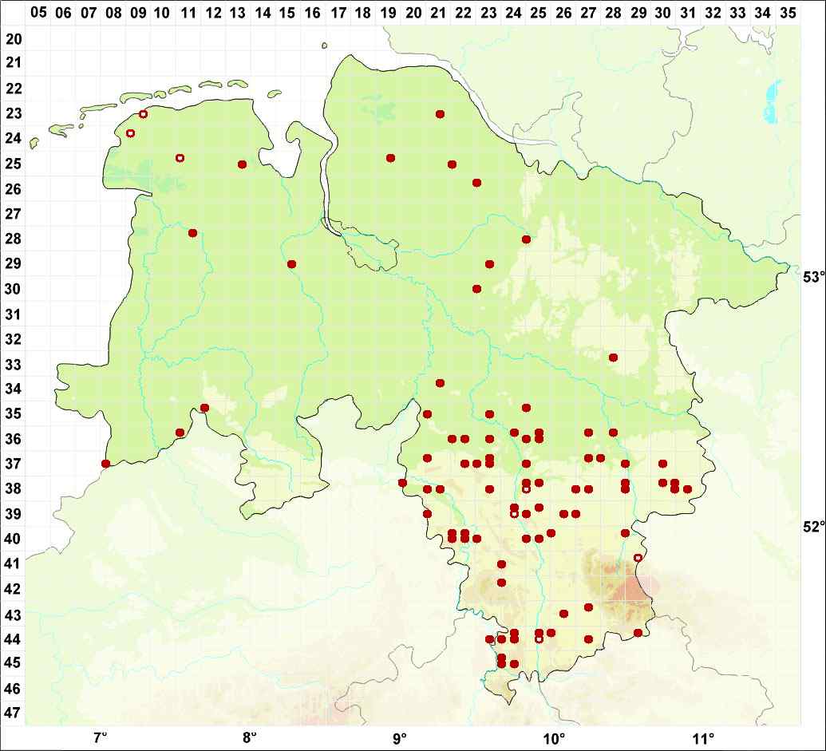The width and height of the screenshot is (826, 751).
Task: Click column label 32 in the top axis
Action: pos(713,12)
